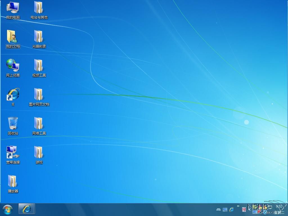Select the 宽带连接 shortcut icon
Image resolution: width=288 pixels, height=216 pixels.
(x=13, y=155)
